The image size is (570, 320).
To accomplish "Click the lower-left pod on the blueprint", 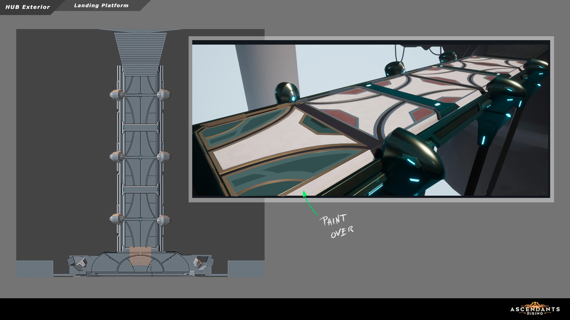I will [117, 219].
